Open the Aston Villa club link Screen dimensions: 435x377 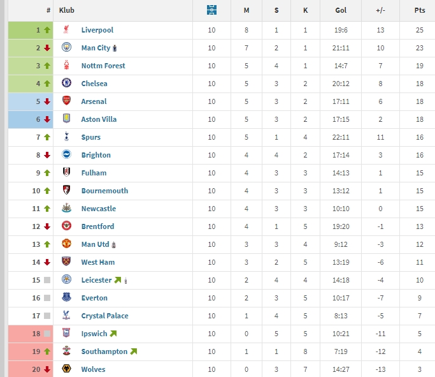point(99,119)
